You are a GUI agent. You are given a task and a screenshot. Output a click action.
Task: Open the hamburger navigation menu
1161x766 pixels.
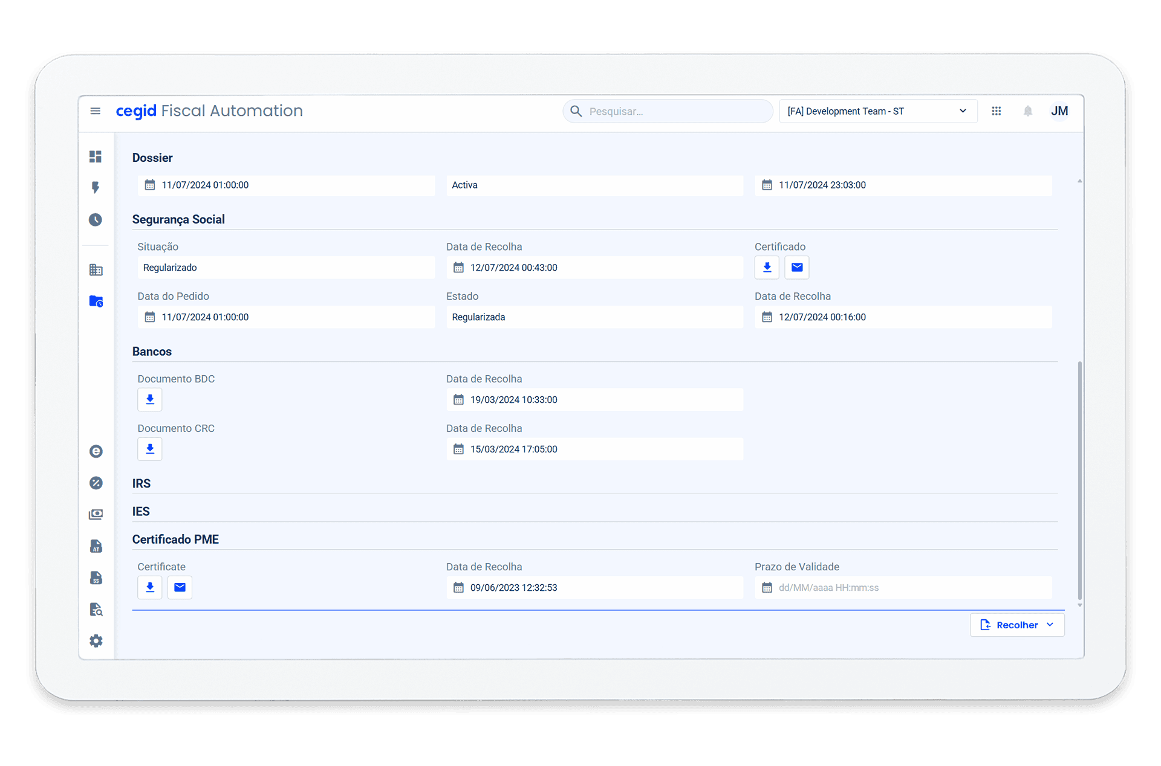tap(95, 111)
